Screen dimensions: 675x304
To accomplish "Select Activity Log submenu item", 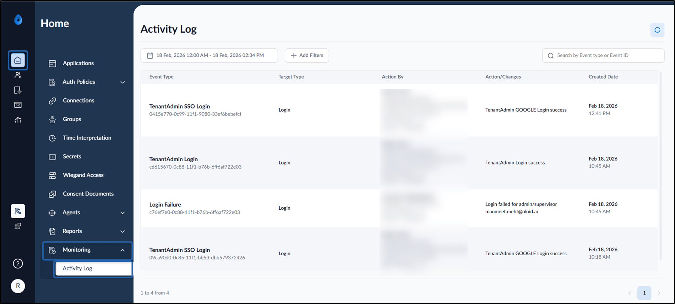I will click(x=93, y=268).
